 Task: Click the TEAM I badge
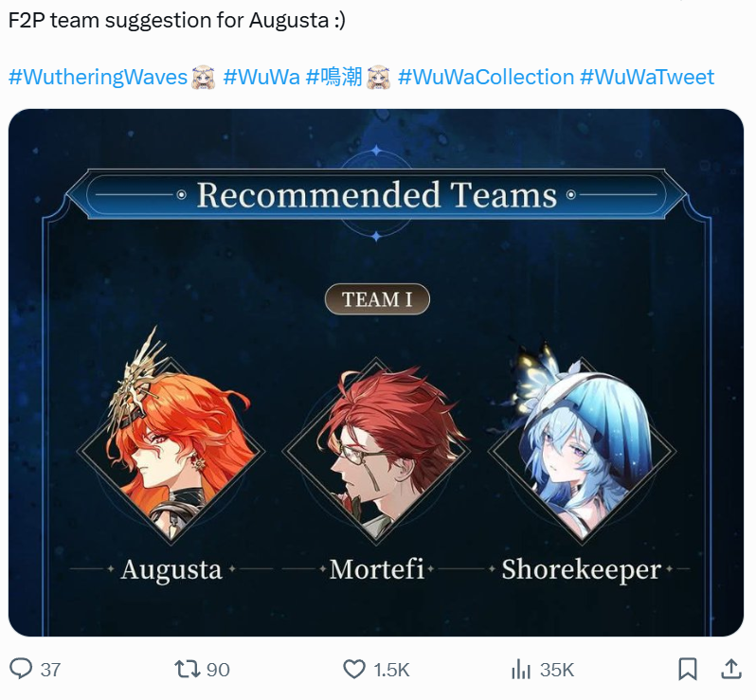coord(377,299)
